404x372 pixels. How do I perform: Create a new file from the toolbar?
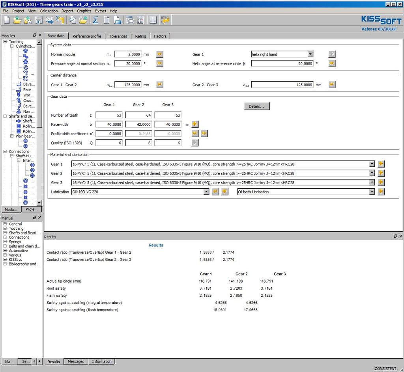(7, 20)
